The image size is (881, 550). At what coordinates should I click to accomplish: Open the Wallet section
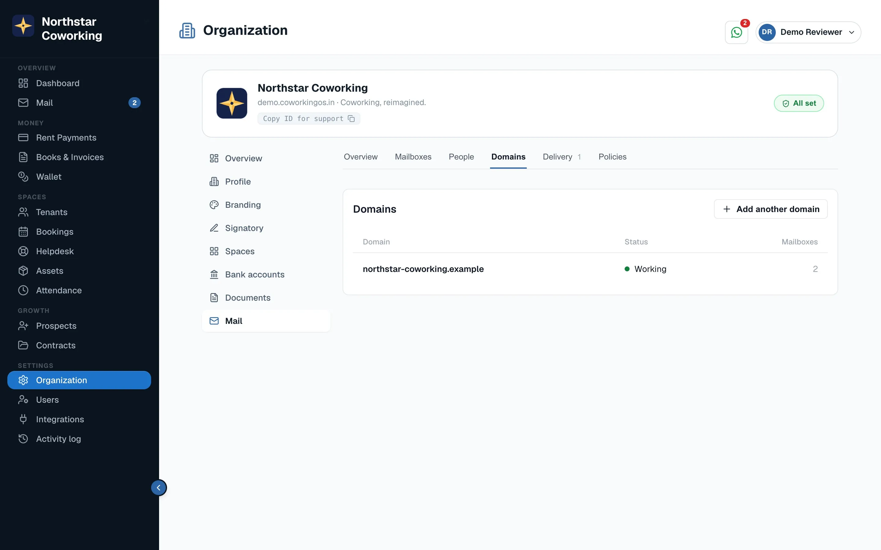point(79,177)
